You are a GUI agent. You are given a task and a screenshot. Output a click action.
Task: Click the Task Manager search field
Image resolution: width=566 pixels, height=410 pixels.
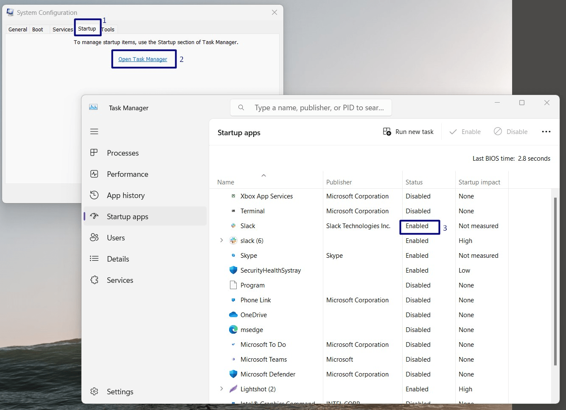tap(311, 108)
